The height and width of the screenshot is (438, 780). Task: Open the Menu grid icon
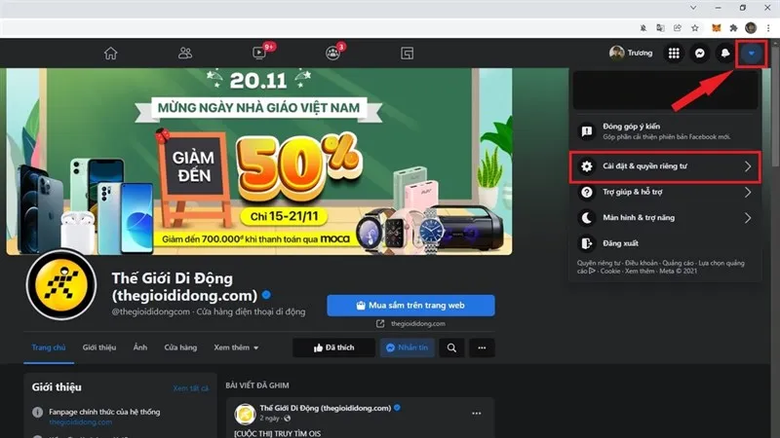674,54
